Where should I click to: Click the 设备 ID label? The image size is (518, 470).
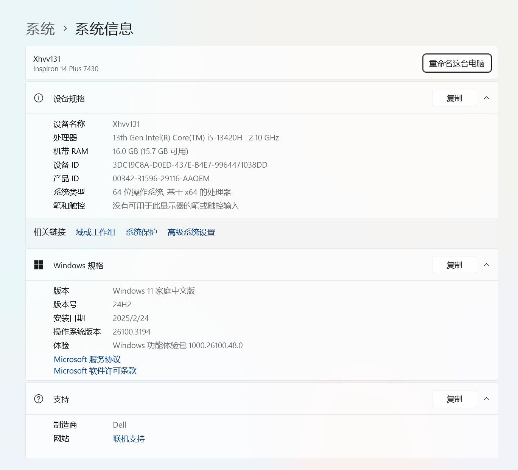[66, 165]
